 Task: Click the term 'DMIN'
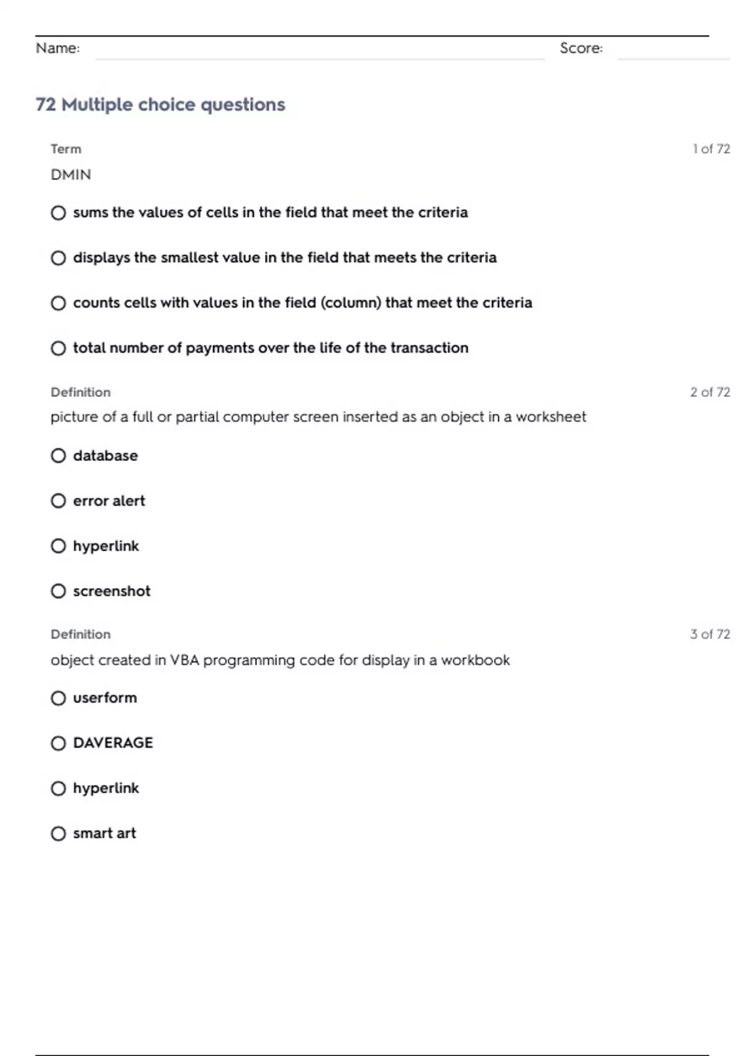click(x=71, y=175)
